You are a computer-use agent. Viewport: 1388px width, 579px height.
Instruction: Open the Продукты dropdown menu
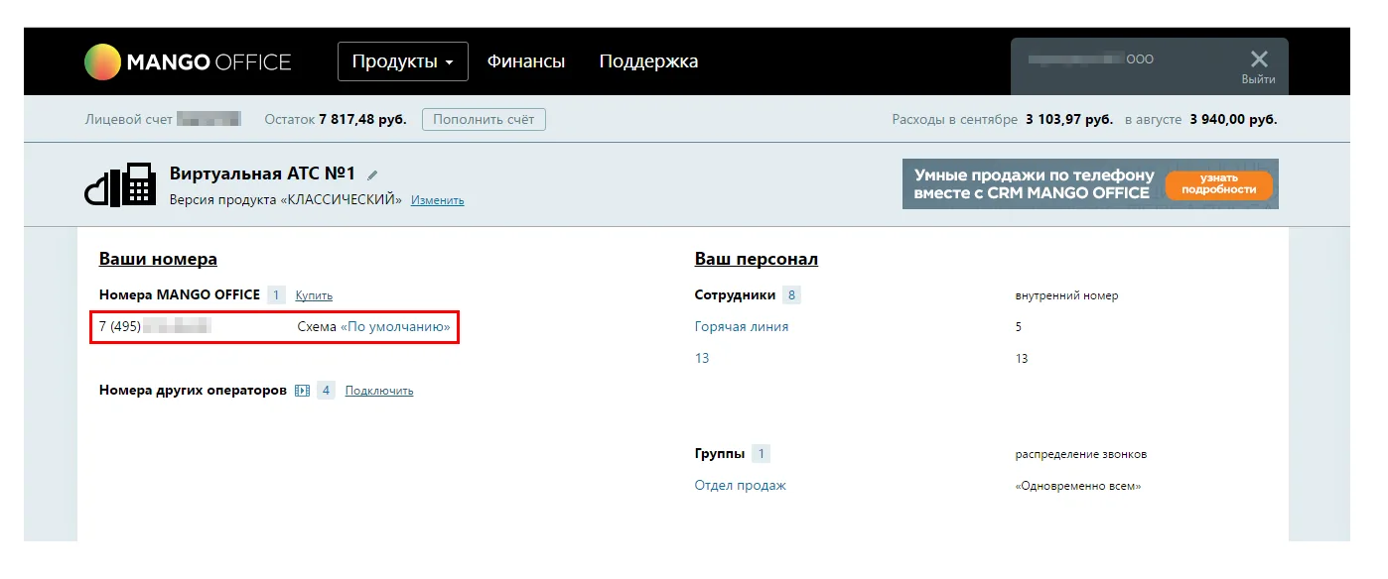pyautogui.click(x=403, y=61)
